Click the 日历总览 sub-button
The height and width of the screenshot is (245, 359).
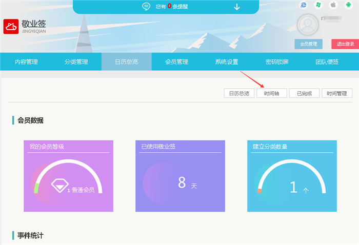pos(239,93)
